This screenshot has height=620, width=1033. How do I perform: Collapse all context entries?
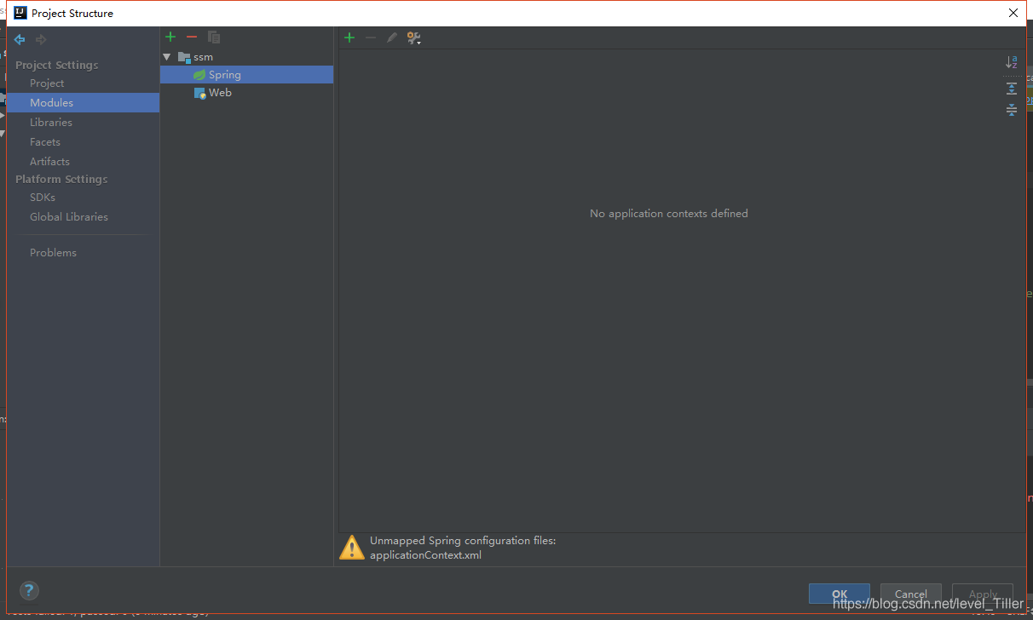pyautogui.click(x=1012, y=110)
